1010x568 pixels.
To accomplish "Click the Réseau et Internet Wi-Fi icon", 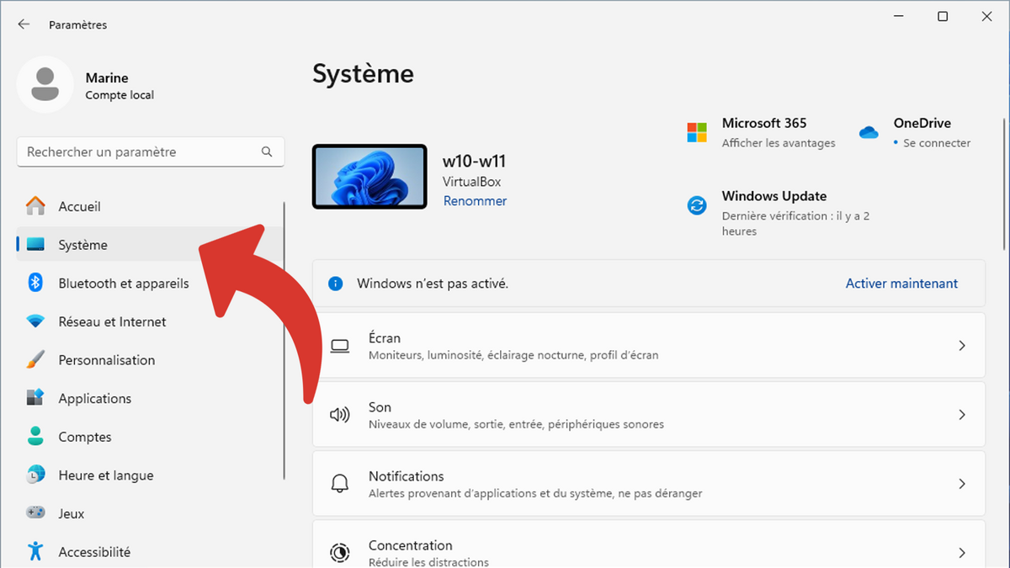I will 35,321.
